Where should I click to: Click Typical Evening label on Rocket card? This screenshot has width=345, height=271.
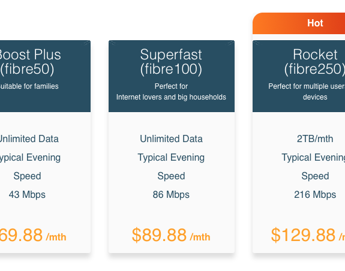point(313,158)
